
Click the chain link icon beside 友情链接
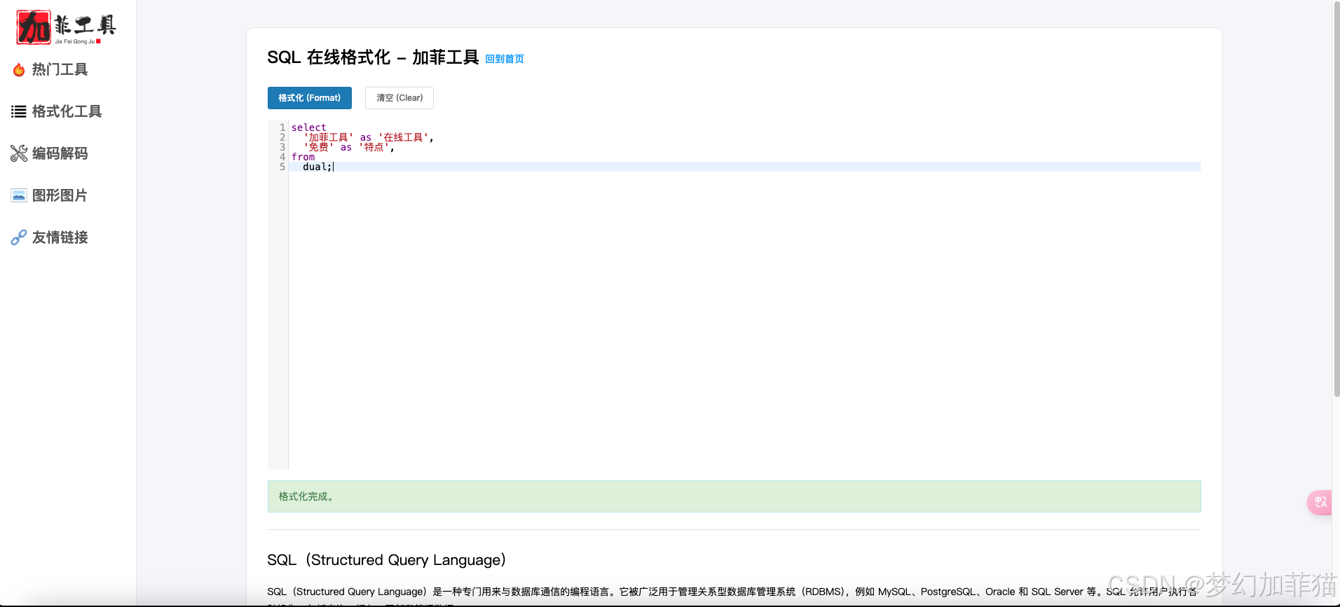tap(19, 237)
